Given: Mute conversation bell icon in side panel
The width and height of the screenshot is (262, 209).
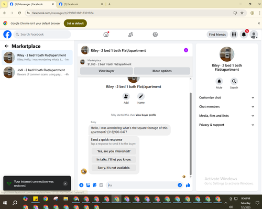Looking at the screenshot, I should point(219,81).
